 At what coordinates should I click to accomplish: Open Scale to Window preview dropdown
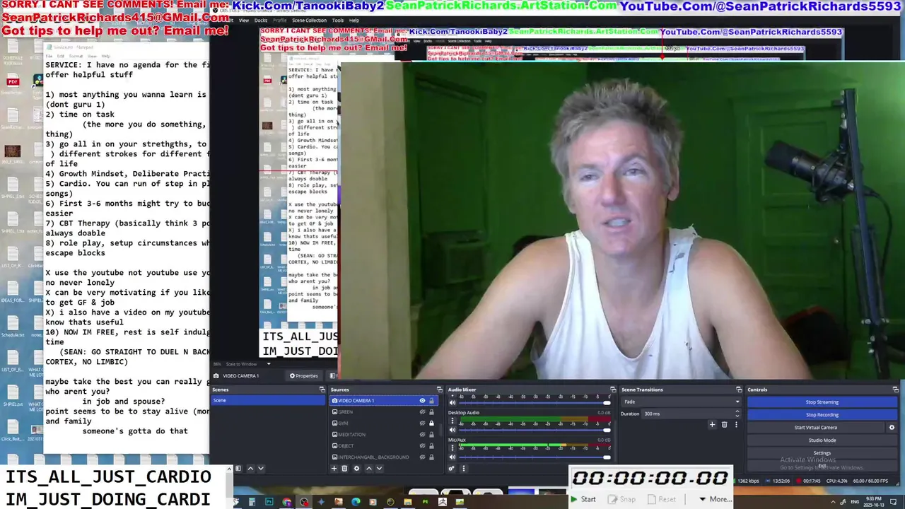(x=249, y=364)
